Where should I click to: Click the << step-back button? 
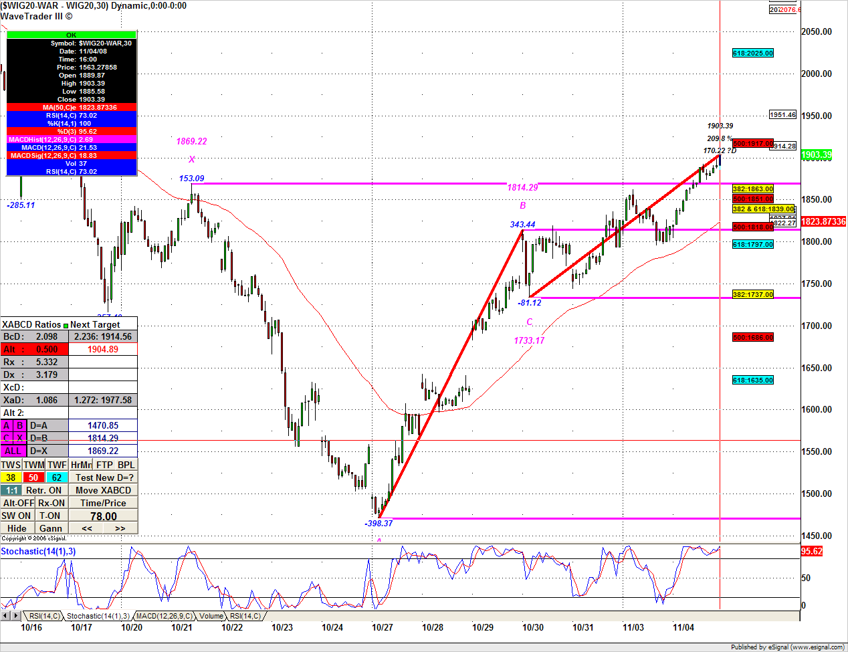coord(87,528)
